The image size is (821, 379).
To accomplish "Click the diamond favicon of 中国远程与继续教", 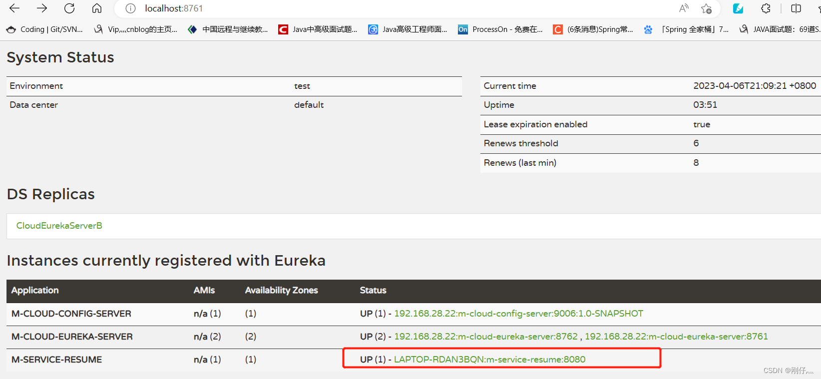I will (192, 29).
